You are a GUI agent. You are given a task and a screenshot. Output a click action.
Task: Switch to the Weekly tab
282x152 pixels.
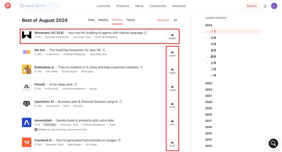tap(103, 20)
